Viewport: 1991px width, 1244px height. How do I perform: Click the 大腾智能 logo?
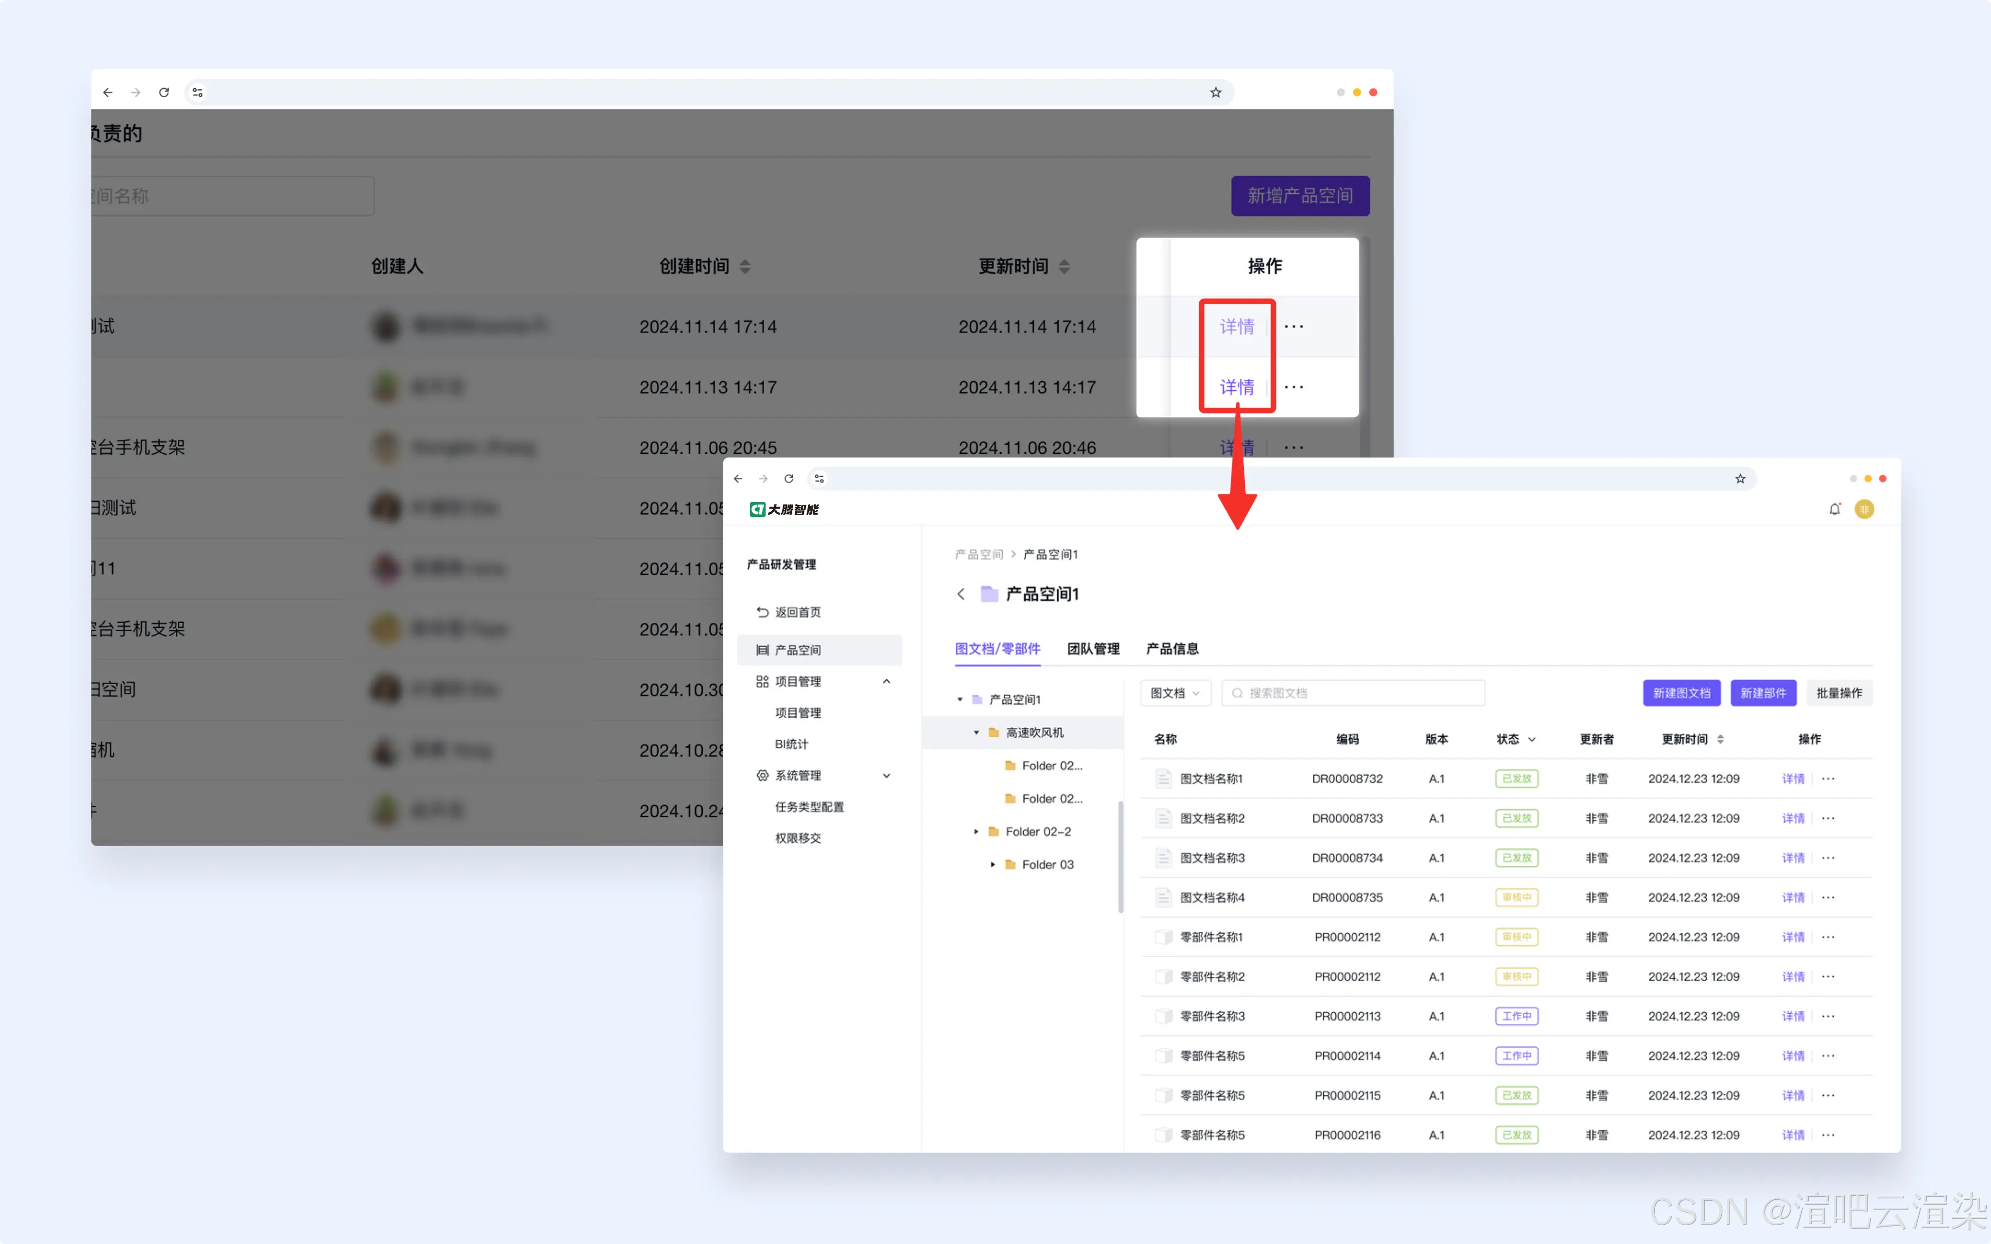(784, 509)
